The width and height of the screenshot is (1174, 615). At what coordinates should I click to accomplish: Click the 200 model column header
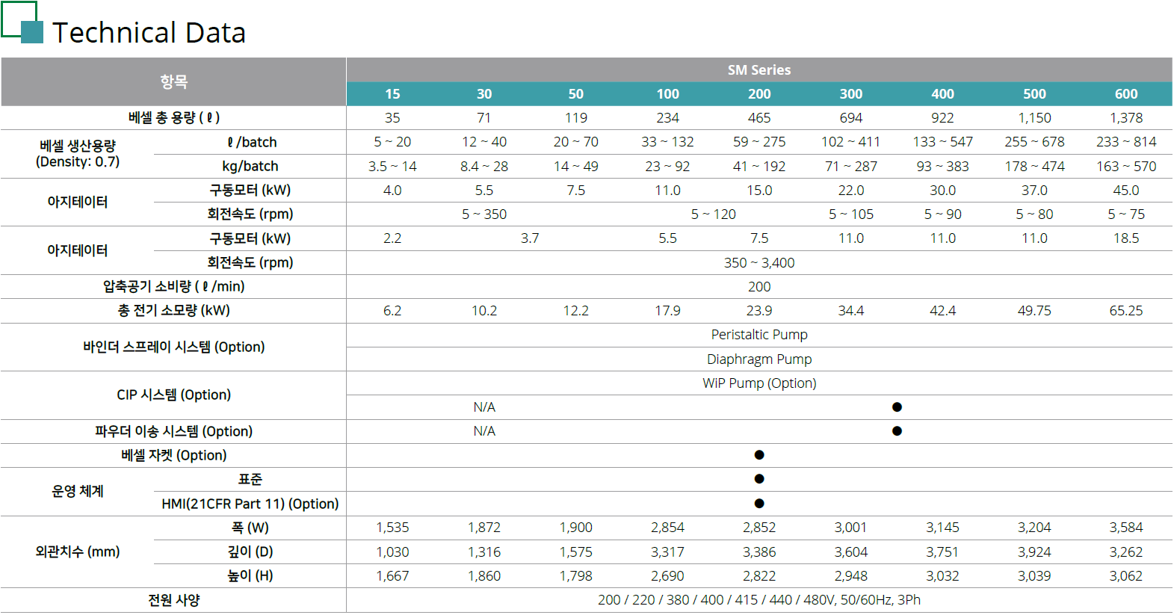(x=759, y=94)
